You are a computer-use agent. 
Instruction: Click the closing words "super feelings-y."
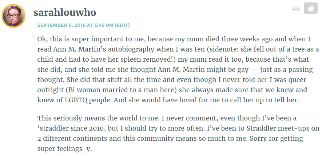click(64, 149)
